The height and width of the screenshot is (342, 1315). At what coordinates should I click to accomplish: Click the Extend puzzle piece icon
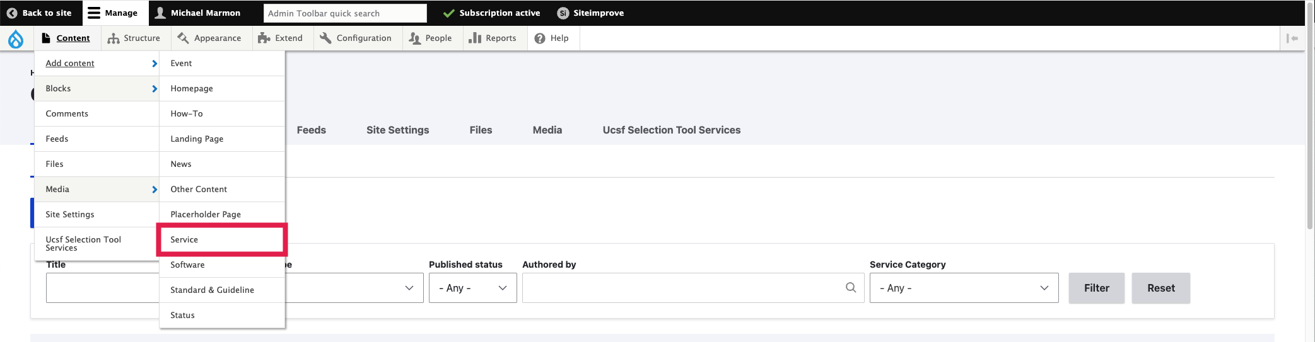tap(264, 38)
